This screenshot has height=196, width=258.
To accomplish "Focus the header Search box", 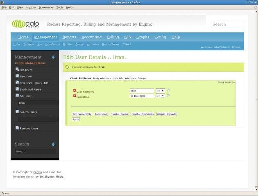I will [227, 24].
